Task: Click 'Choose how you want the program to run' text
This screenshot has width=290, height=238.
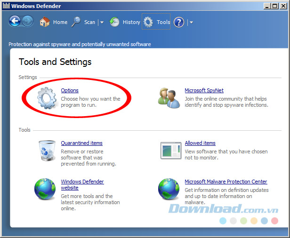Action: tap(90, 102)
